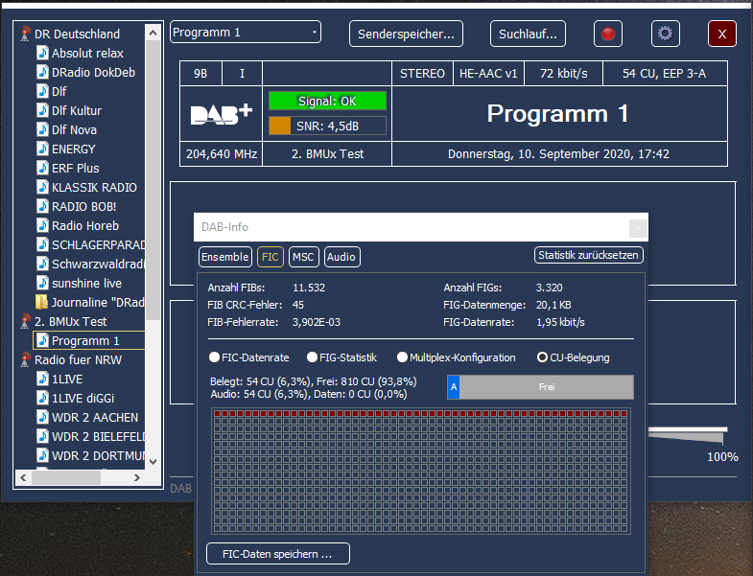Open the Programm 1 dropdown

(246, 33)
